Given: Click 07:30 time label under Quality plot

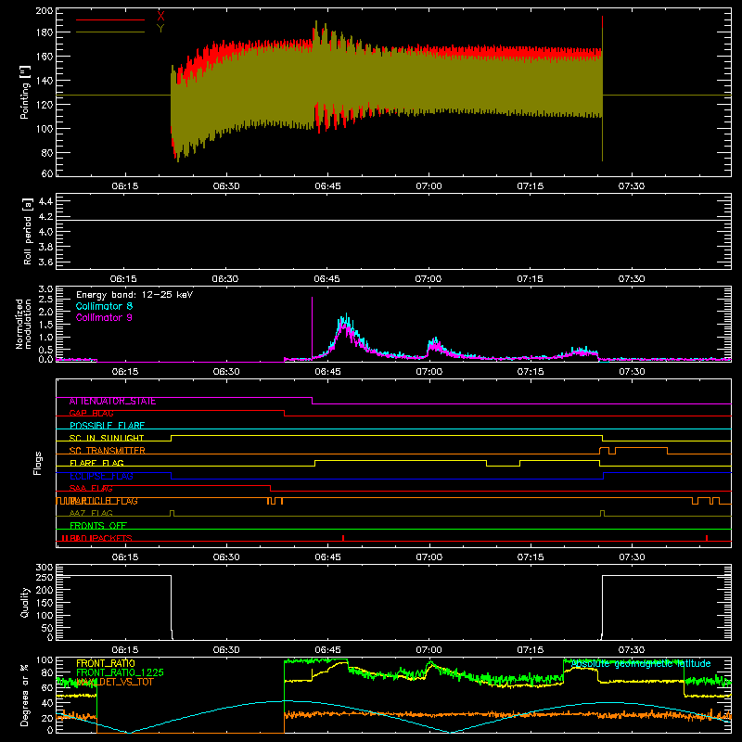Looking at the screenshot, I should tap(632, 650).
